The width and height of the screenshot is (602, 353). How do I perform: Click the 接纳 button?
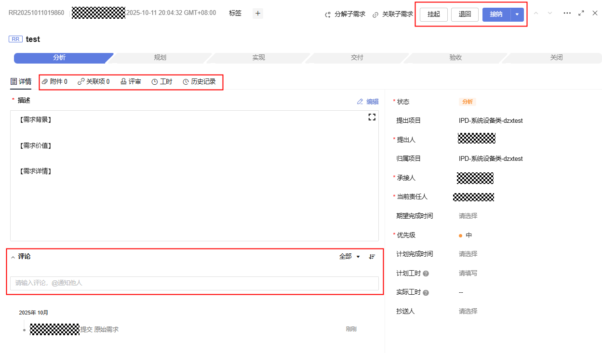click(496, 14)
